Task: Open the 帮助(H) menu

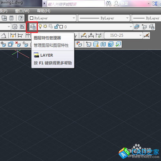Action: tap(43, 11)
